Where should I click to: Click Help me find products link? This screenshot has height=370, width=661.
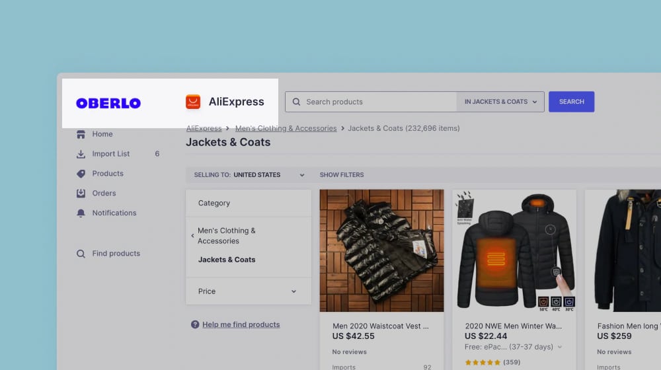tap(241, 324)
